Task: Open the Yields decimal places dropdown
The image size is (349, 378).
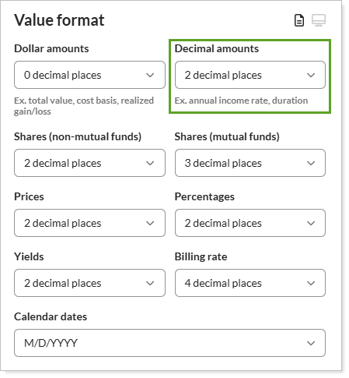Action: tap(89, 283)
